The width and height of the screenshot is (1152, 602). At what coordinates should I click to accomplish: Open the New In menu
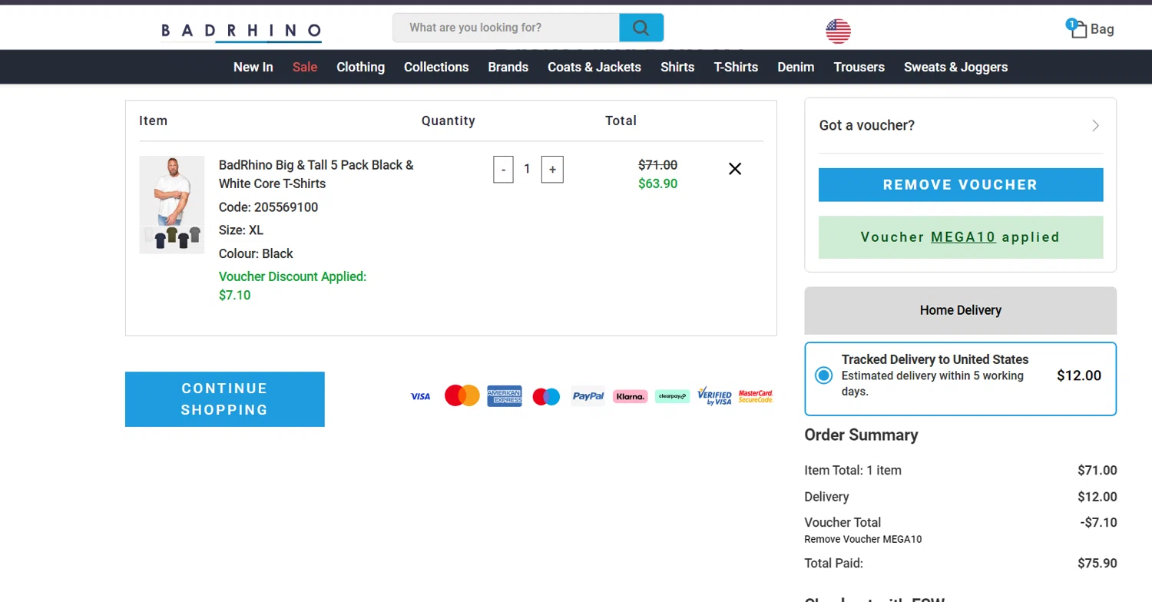tap(253, 67)
